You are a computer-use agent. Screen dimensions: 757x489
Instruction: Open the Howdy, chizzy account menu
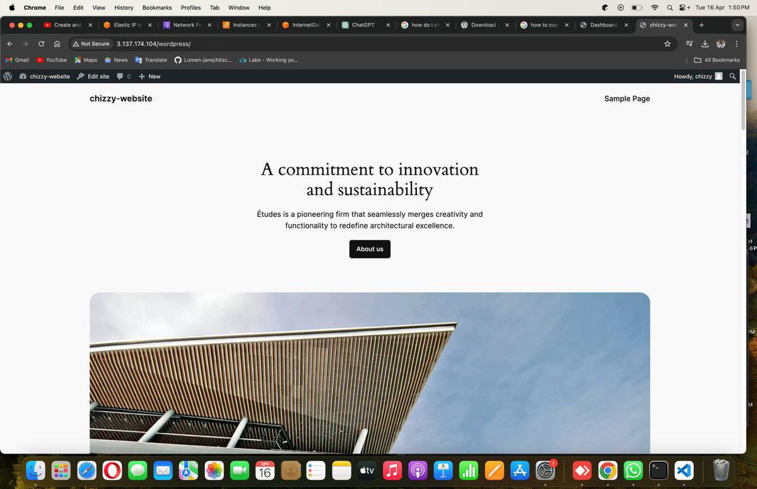pos(698,76)
